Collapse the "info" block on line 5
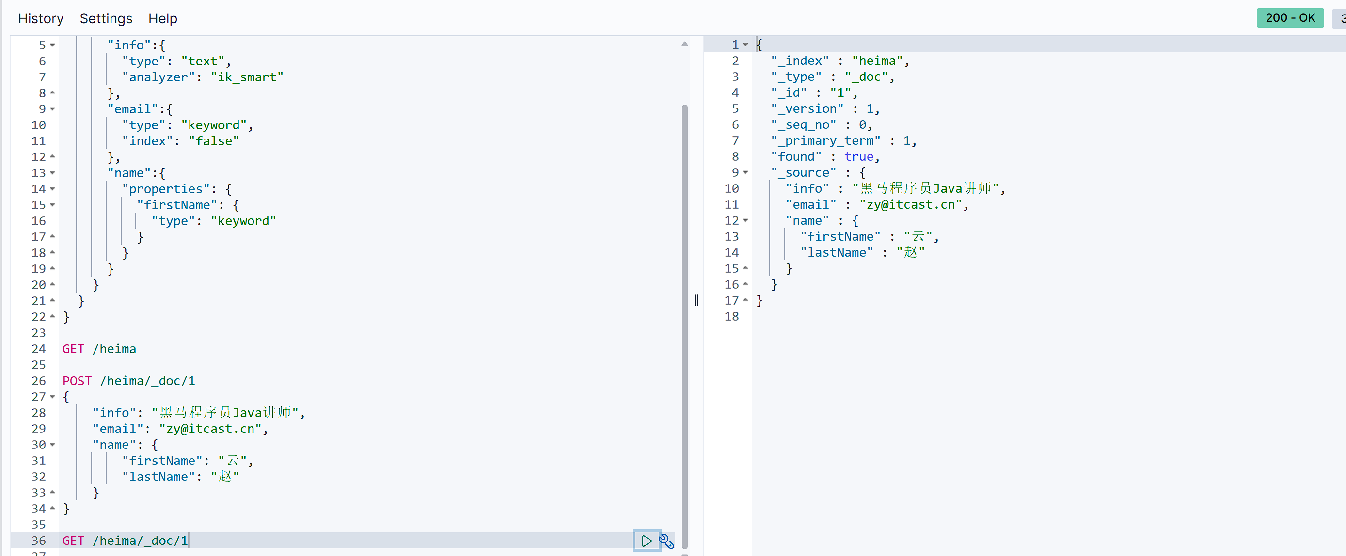The width and height of the screenshot is (1346, 556). [52, 46]
